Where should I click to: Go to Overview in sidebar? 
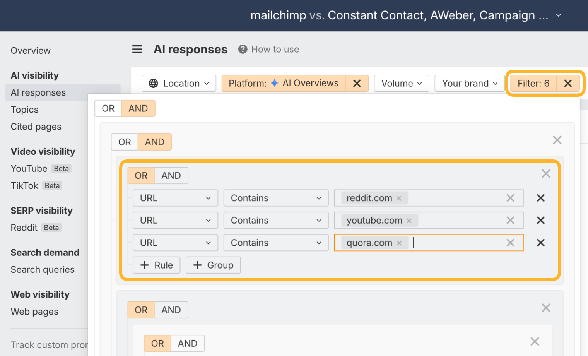pyautogui.click(x=31, y=51)
